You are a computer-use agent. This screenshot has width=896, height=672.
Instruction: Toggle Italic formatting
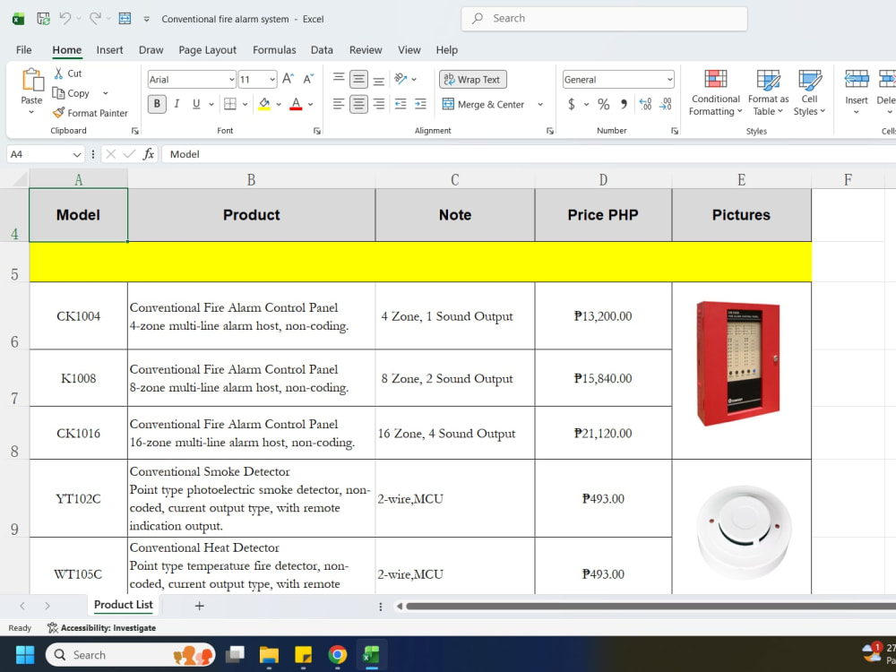click(177, 104)
